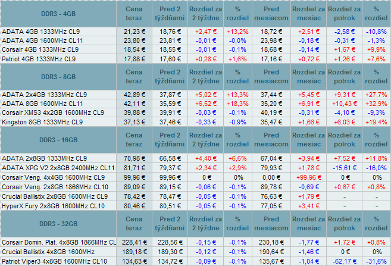Click the +18,3% percentage difference
The height and width of the screenshot is (266, 391).
237,104
